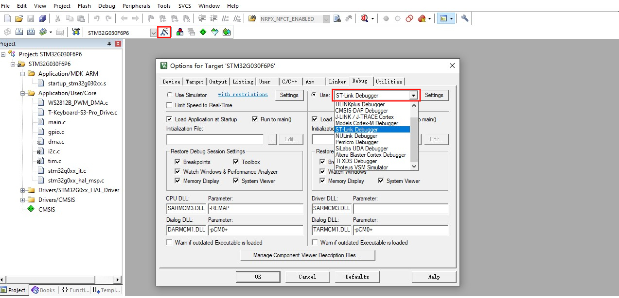Click the LOAD download to flash icon
Viewport: 619px width, 298px height.
point(76,33)
